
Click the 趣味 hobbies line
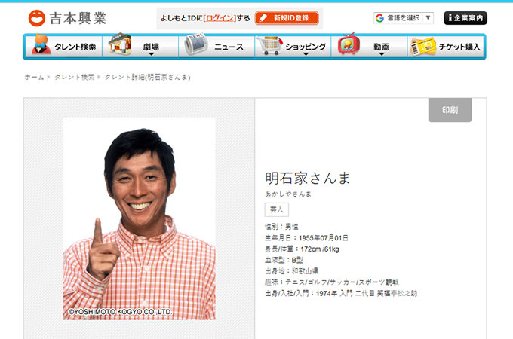[332, 282]
